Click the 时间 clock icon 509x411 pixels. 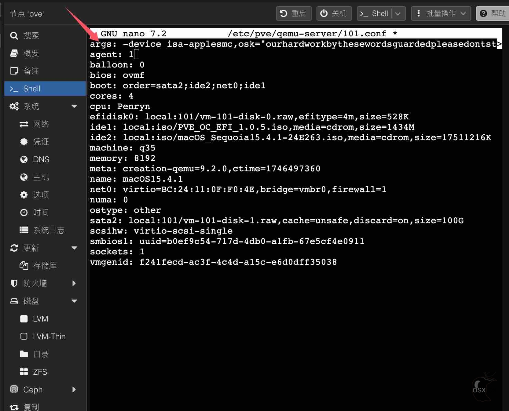24,213
